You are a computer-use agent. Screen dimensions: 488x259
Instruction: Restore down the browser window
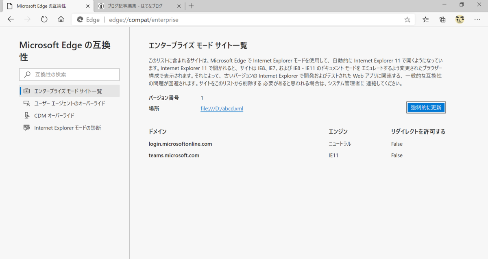462,5
